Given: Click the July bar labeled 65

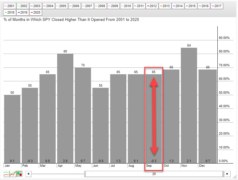Looking at the screenshot, I should pos(118,119).
